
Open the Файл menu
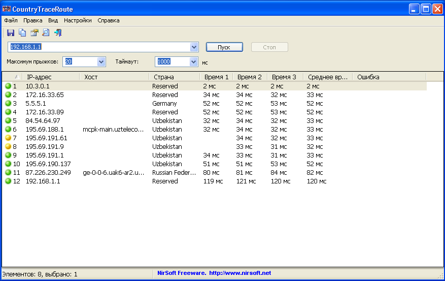click(x=11, y=21)
